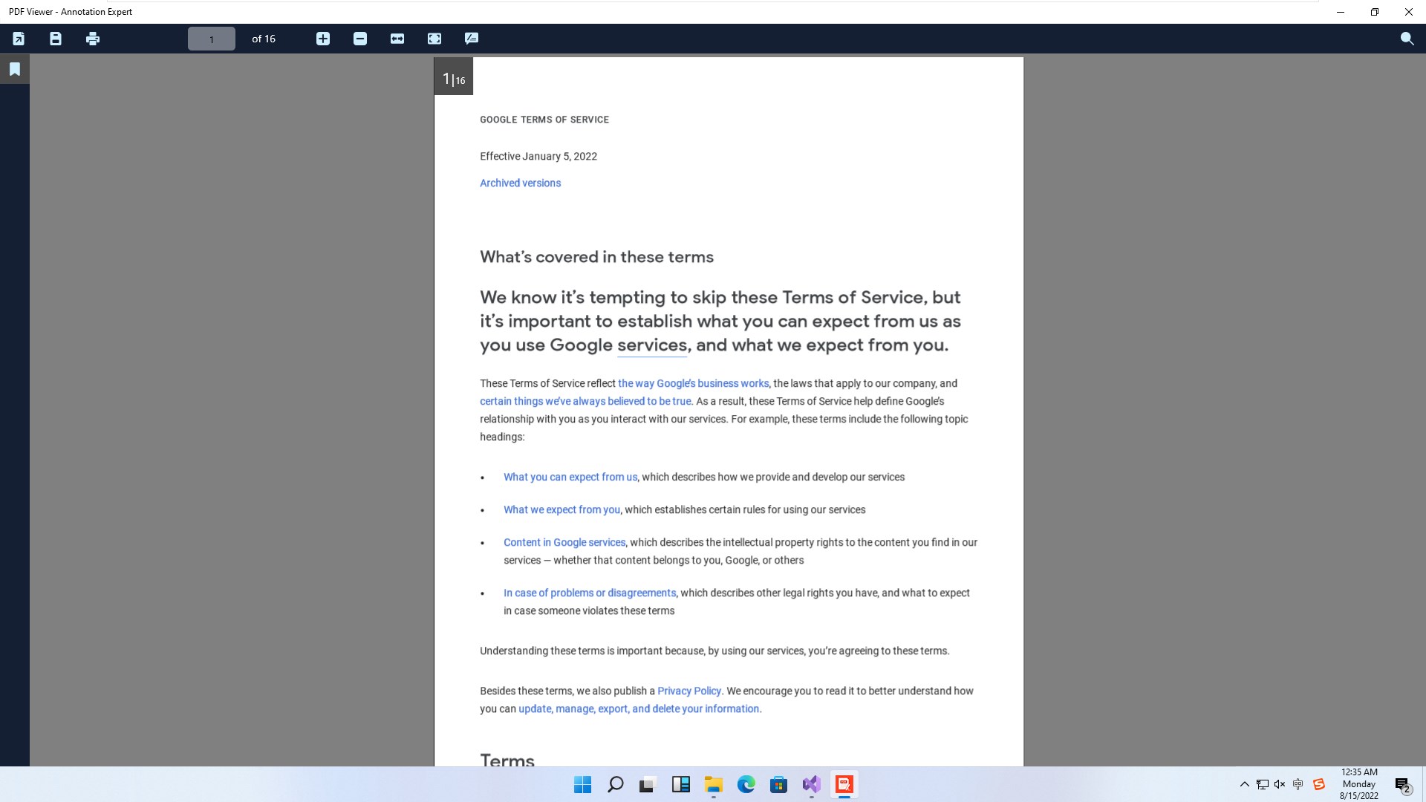Toggle the bookmarks sidebar panel

point(15,69)
